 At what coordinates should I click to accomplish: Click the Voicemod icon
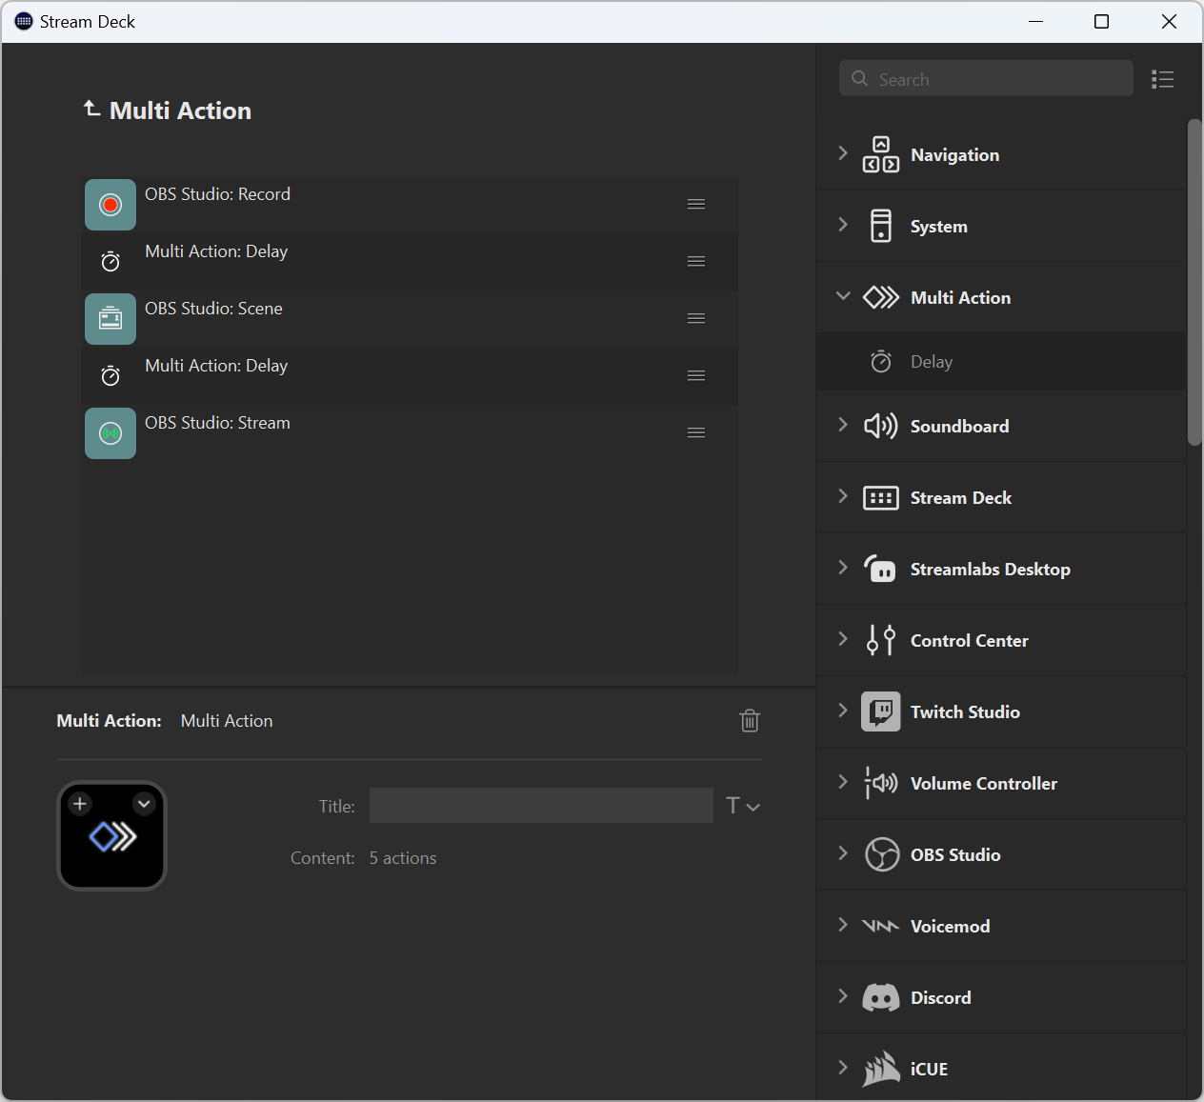click(881, 926)
